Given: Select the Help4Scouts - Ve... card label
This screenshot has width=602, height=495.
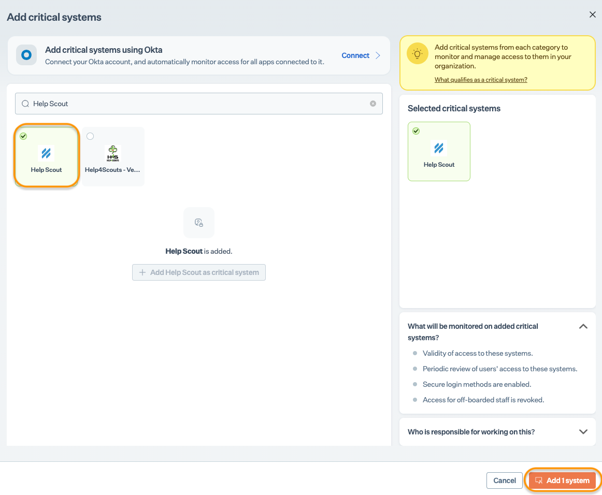Looking at the screenshot, I should click(x=112, y=170).
